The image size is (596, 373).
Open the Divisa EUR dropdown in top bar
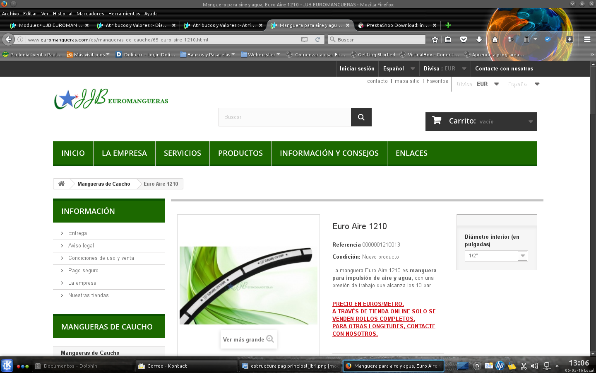pyautogui.click(x=445, y=69)
